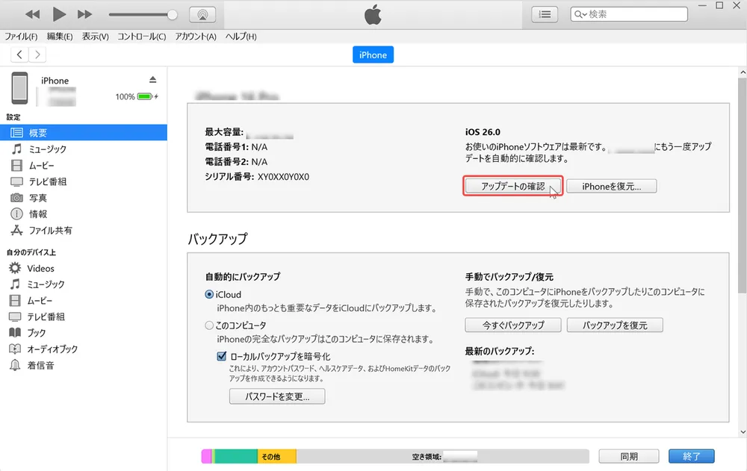Click the 写真 camera icon
Image resolution: width=747 pixels, height=471 pixels.
(16, 198)
